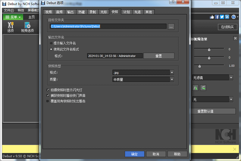Click the 确定 button
Screen dimensions: 241x161
point(134,154)
